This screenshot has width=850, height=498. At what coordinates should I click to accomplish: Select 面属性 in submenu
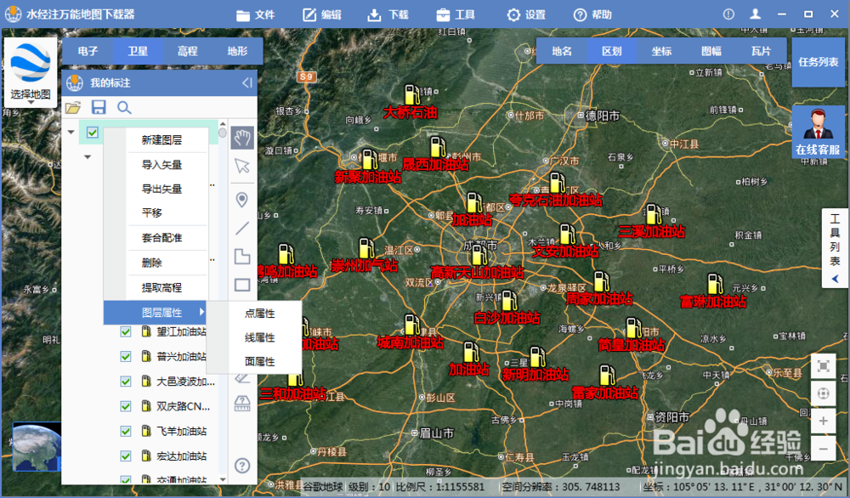[x=259, y=361]
